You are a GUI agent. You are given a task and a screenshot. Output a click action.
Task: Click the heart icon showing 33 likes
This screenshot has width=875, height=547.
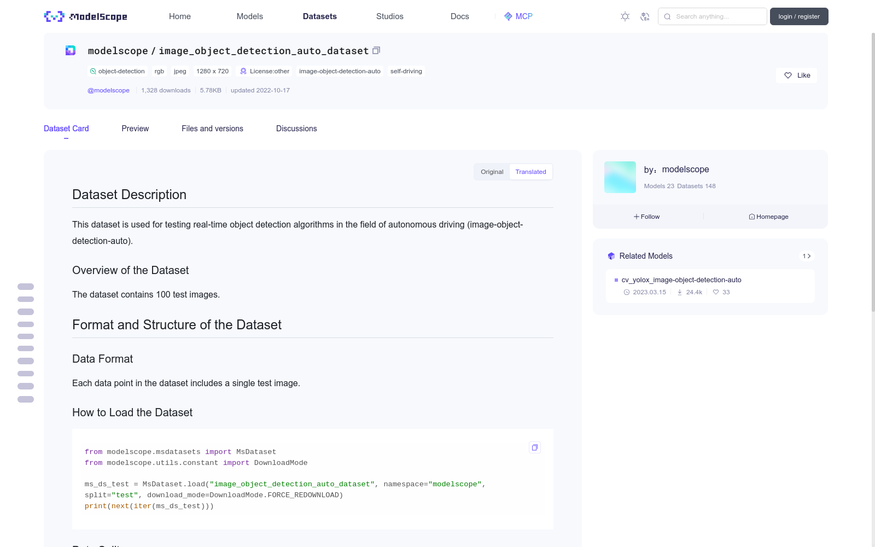click(x=716, y=292)
